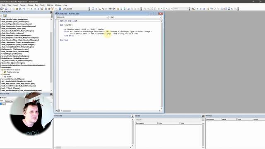Viewport: 265px width, 149px height.
Task: Run the macro with Standard toolbar play icon
Action: pos(31,9)
